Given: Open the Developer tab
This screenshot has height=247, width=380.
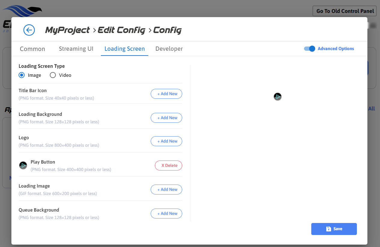Looking at the screenshot, I should click(169, 49).
